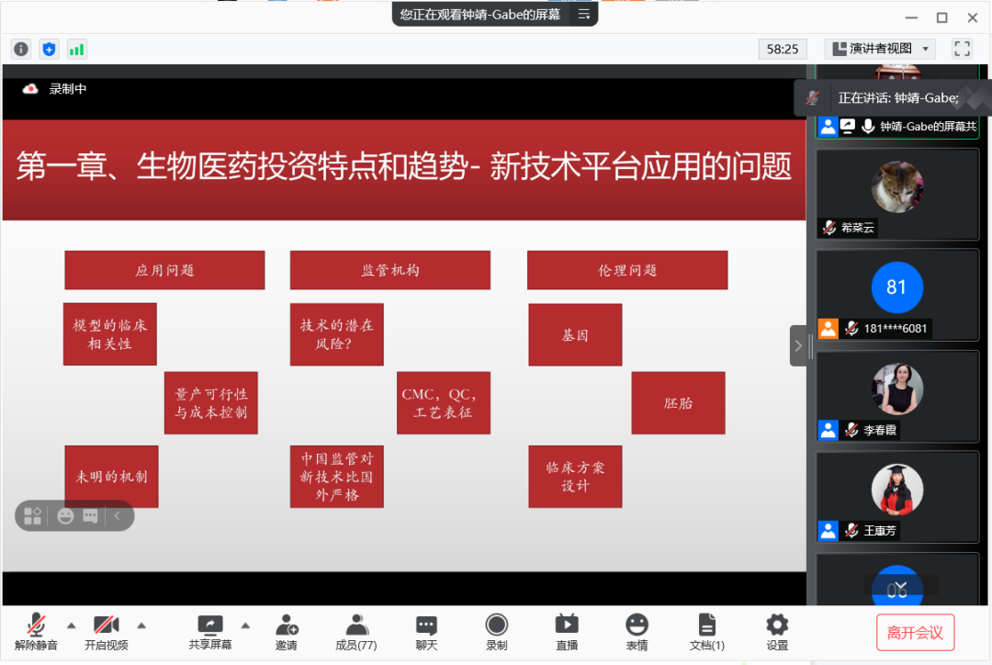Click the muted mic icon beside 王惠芳
Viewport: 992px width, 665px height.
point(851,530)
